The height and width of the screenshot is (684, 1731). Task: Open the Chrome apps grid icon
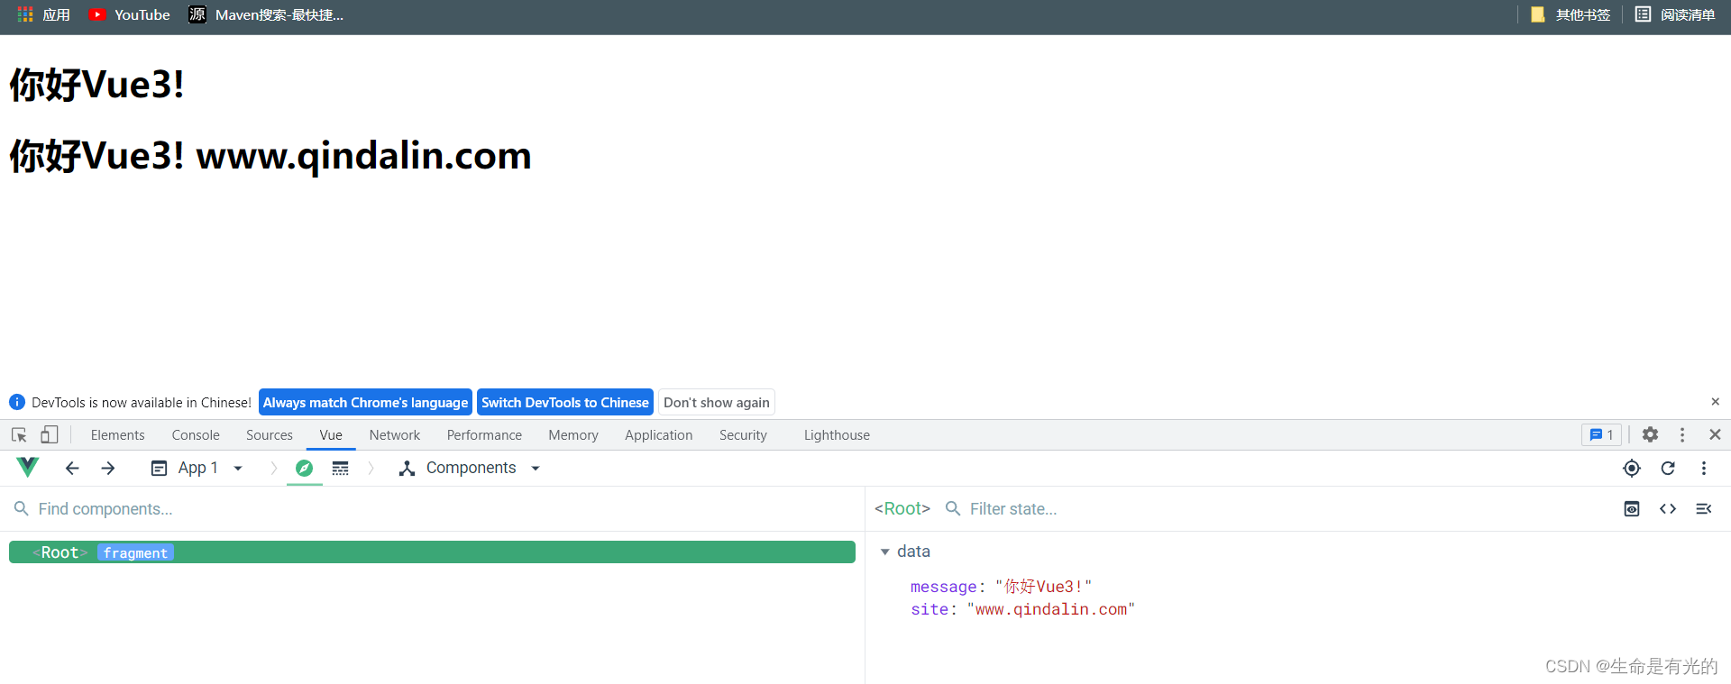coord(25,14)
